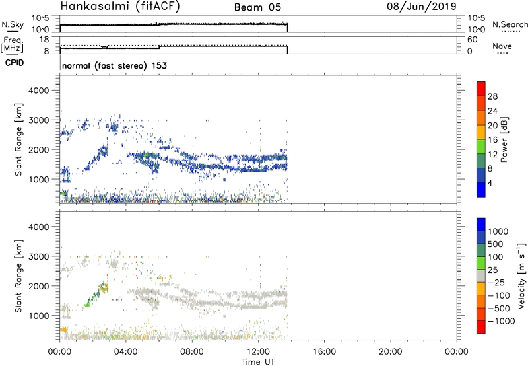
Task: Click the N.Search legend label
Action: [510, 24]
